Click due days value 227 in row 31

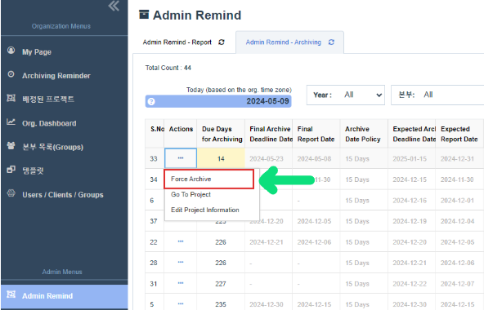point(221,284)
